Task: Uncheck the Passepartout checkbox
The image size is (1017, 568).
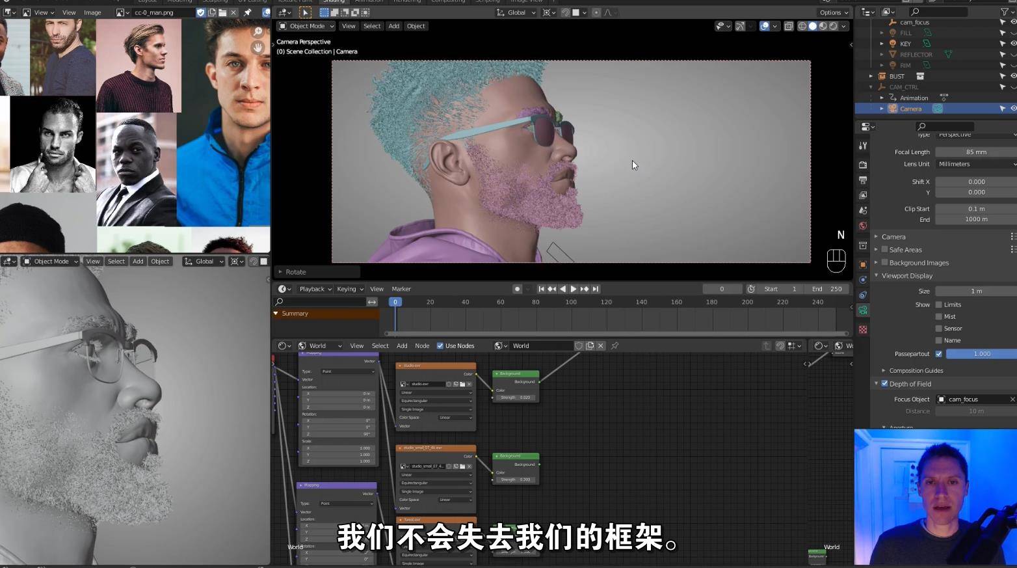Action: click(x=938, y=354)
